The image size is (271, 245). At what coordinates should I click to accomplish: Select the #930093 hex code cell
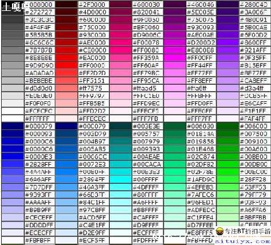click(201, 27)
